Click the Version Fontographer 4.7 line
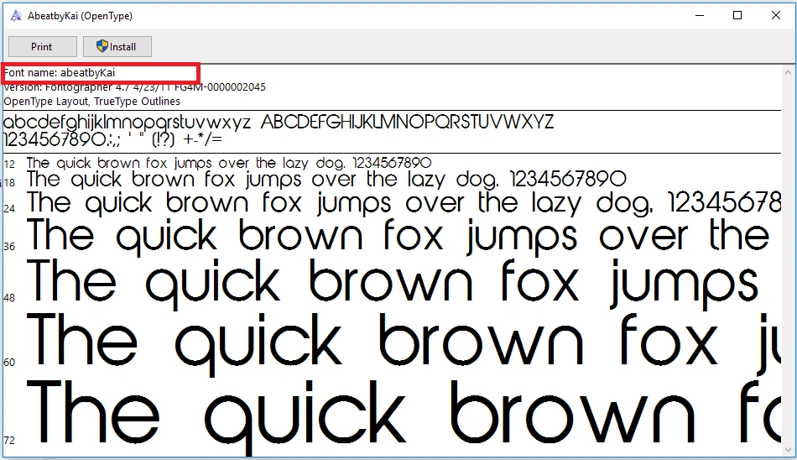 coord(135,87)
